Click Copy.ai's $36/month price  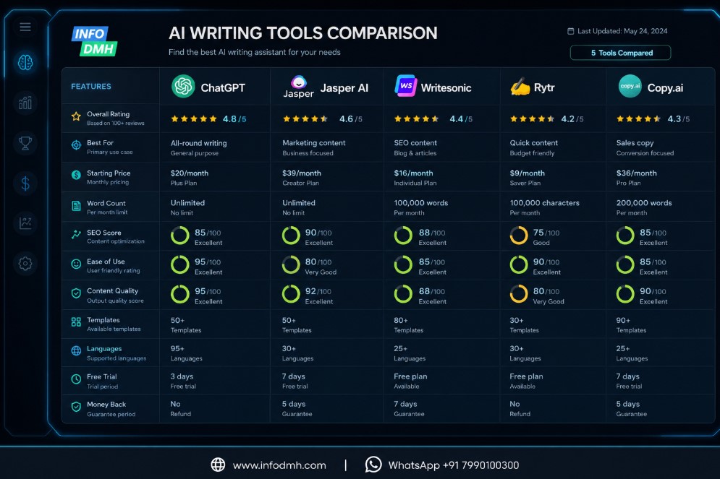click(x=637, y=173)
